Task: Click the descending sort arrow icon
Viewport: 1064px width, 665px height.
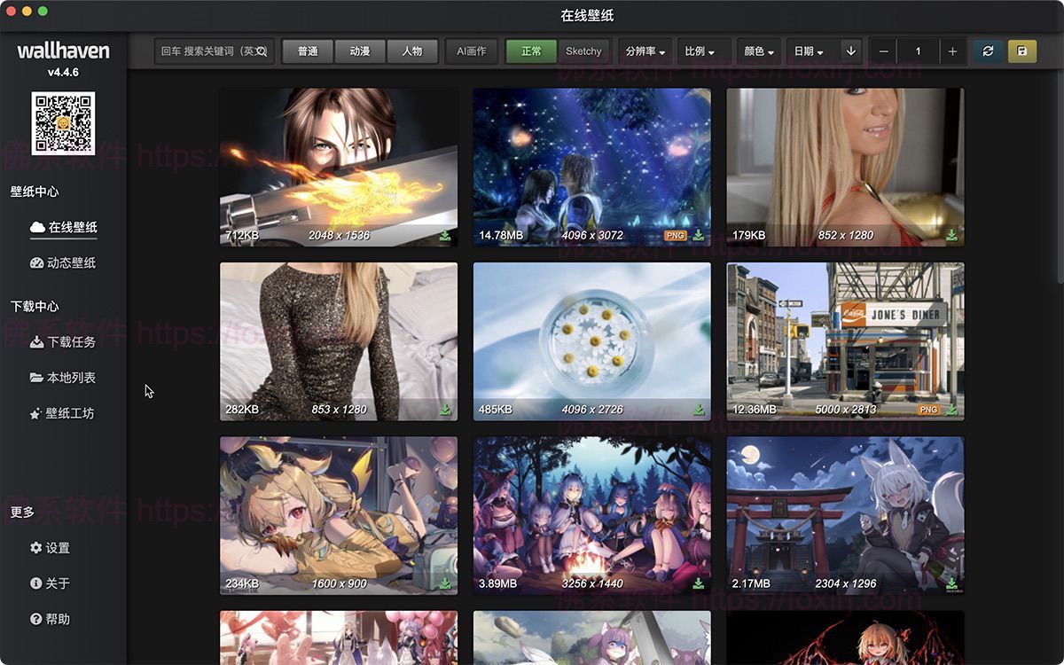Action: pos(850,51)
